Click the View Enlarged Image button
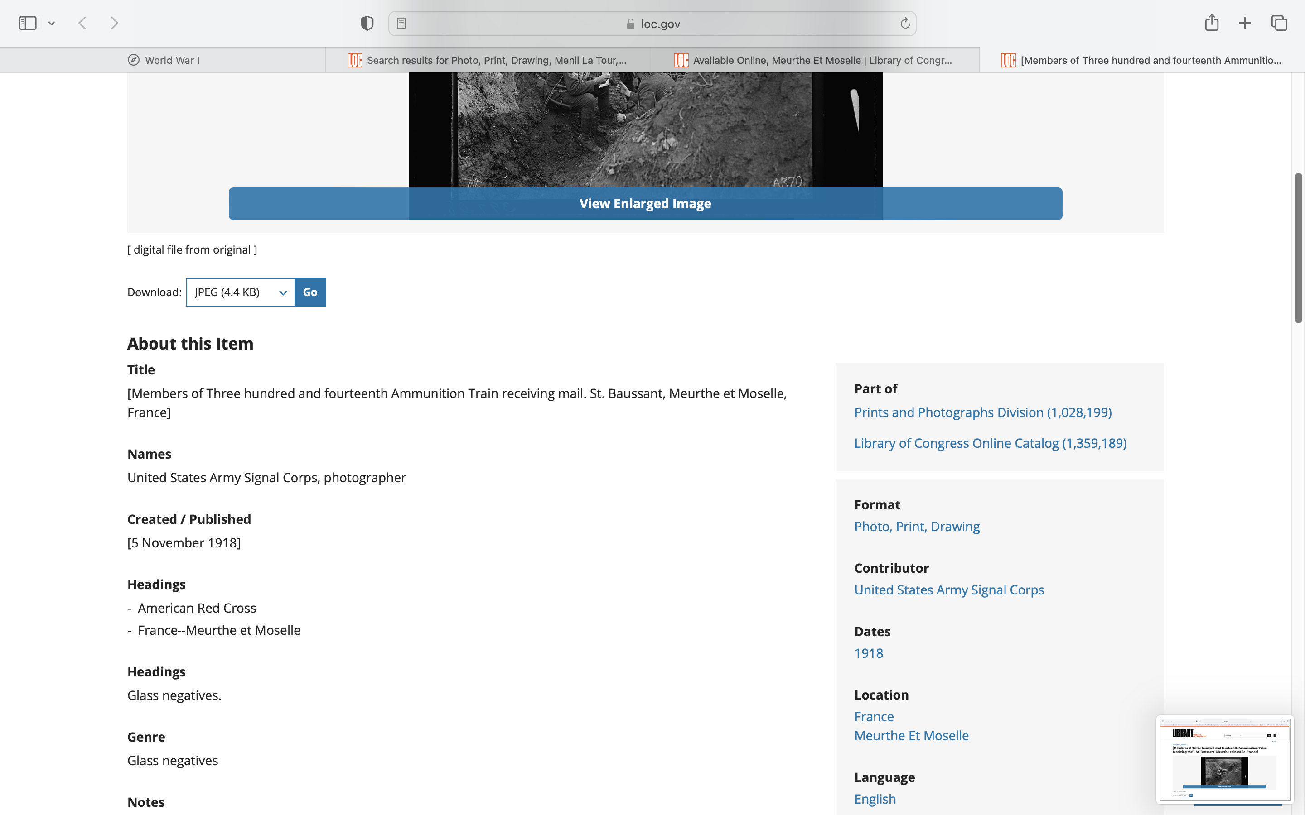Image resolution: width=1305 pixels, height=815 pixels. coord(645,204)
